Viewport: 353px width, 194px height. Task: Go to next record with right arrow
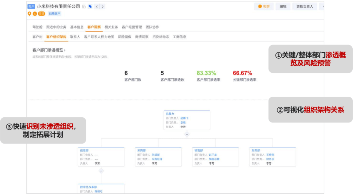click(103, 7)
